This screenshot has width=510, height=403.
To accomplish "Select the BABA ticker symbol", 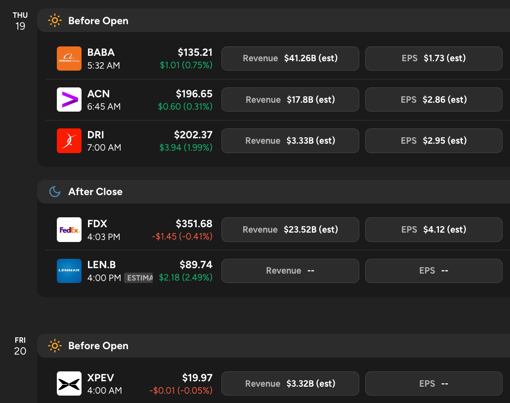I will (x=101, y=52).
